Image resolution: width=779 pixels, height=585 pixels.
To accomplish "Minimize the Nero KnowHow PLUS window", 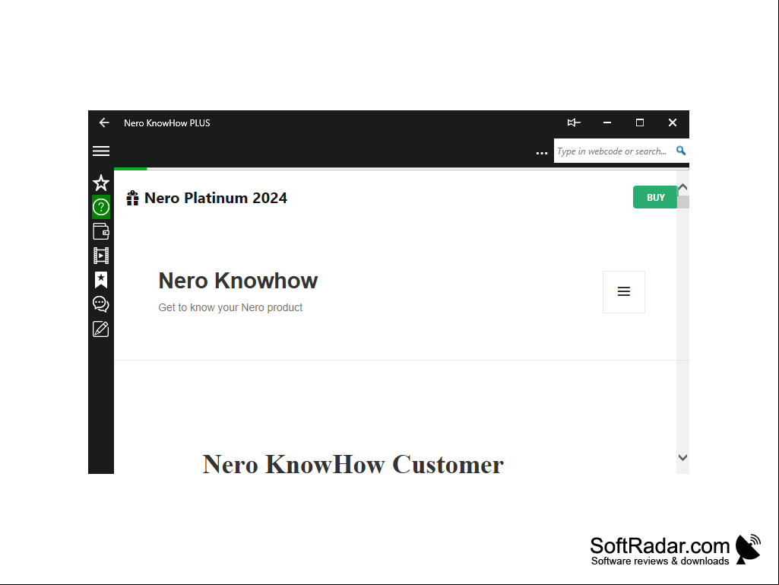I will point(607,122).
